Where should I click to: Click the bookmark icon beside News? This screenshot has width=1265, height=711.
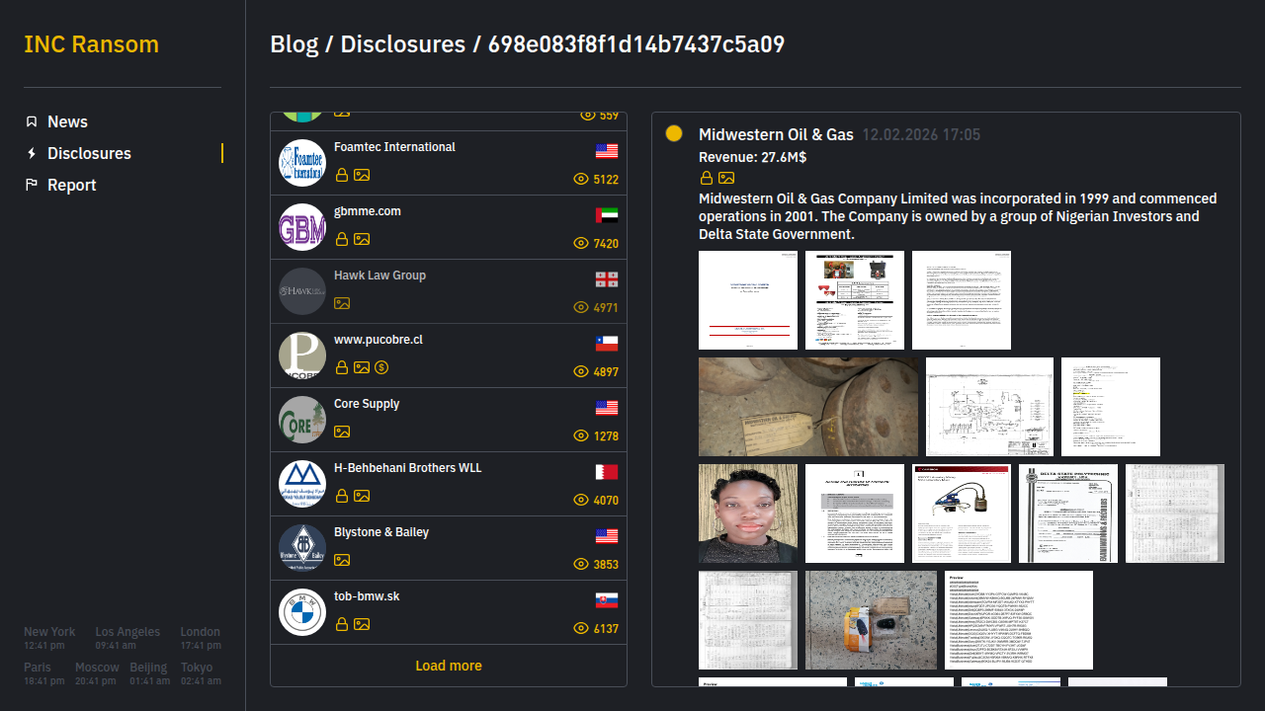(32, 121)
